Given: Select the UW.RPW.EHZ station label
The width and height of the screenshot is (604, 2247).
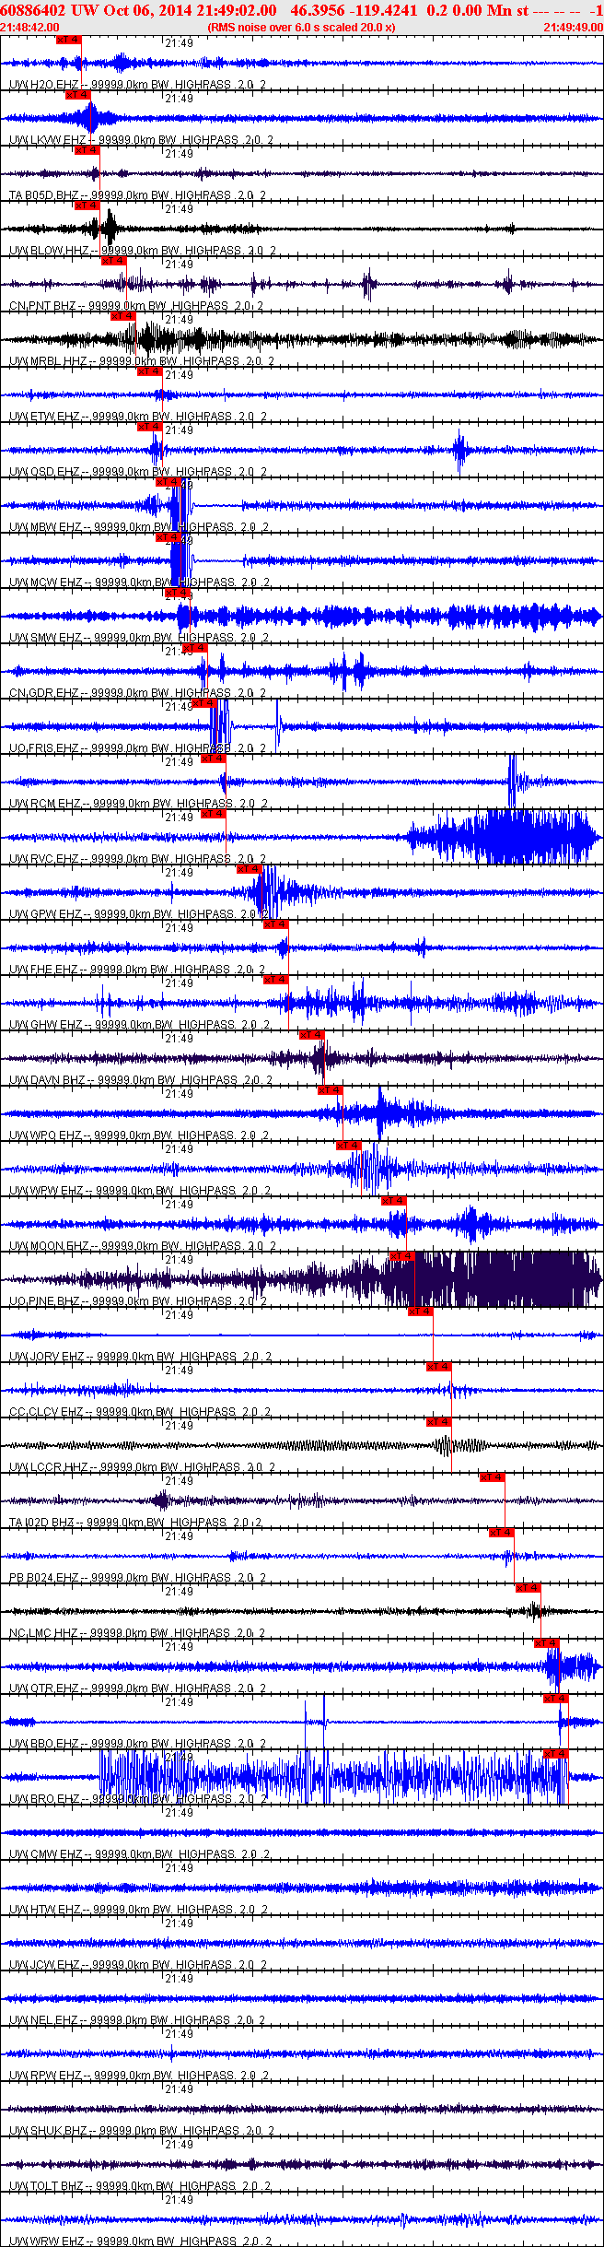Looking at the screenshot, I should 139,2076.
